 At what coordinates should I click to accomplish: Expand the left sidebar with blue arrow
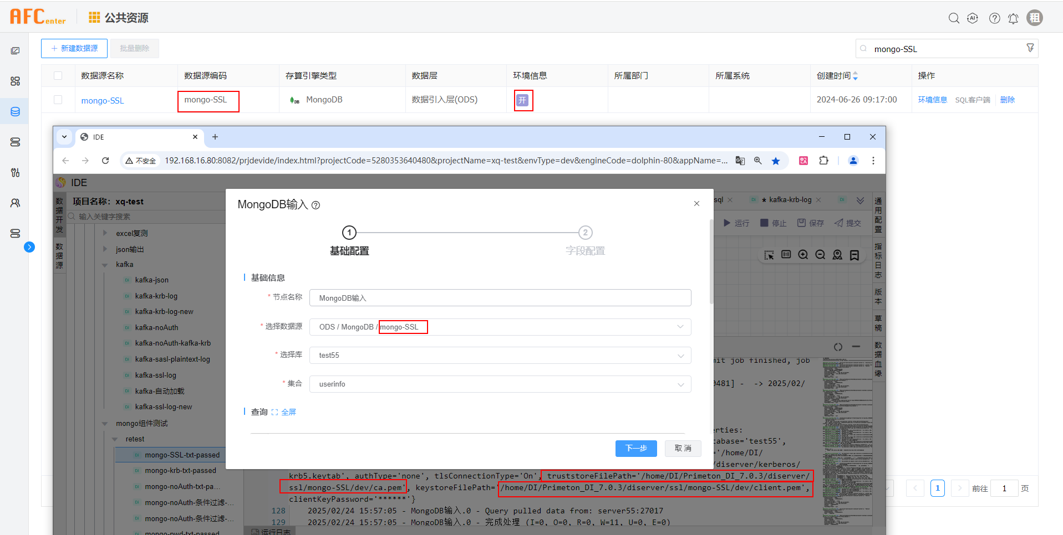pyautogui.click(x=29, y=247)
